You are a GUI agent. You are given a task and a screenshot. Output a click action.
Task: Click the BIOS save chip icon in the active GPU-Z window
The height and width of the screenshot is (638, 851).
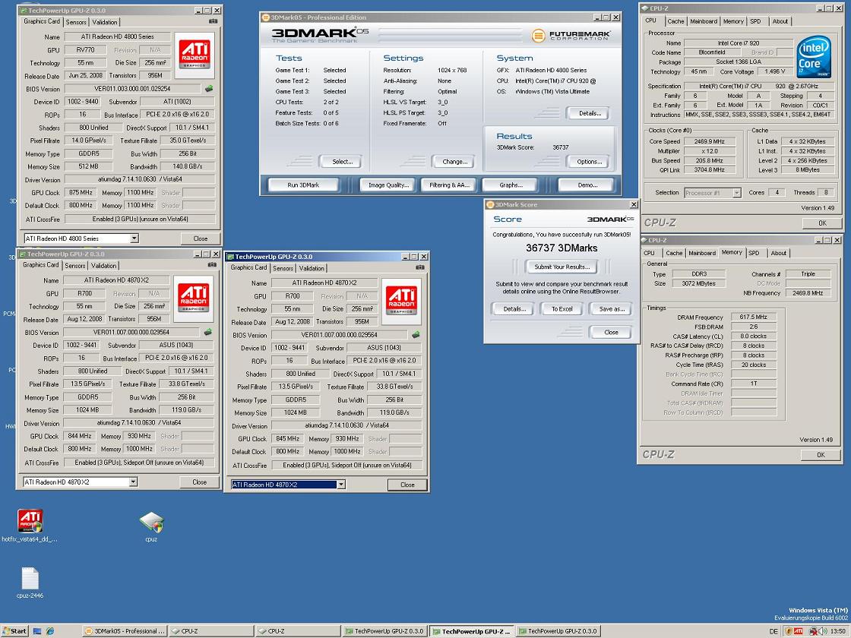(416, 335)
